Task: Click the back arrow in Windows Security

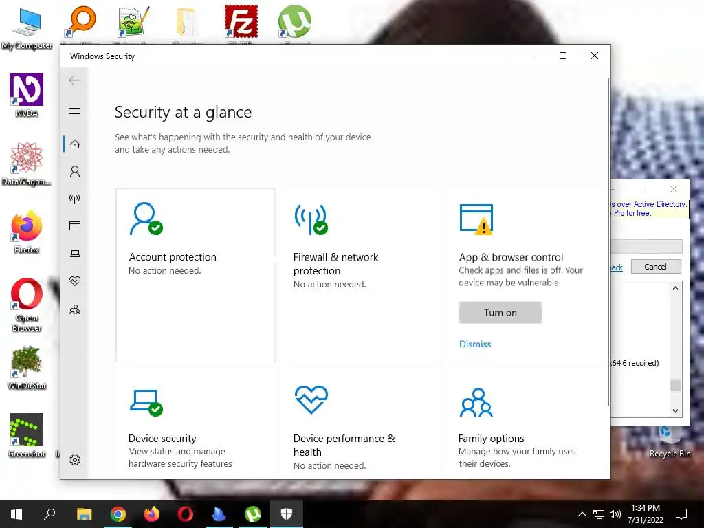Action: click(74, 80)
